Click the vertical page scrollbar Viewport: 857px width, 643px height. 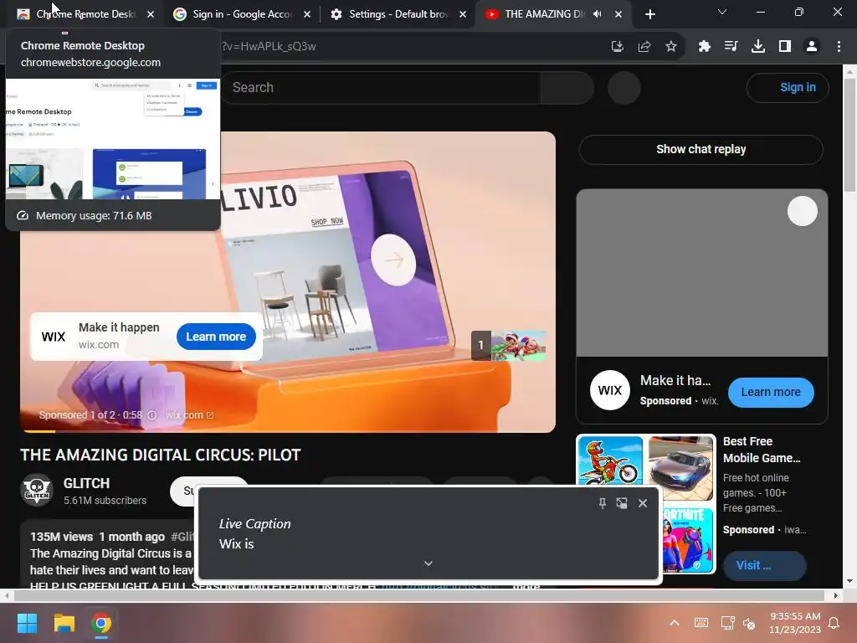coord(850,135)
